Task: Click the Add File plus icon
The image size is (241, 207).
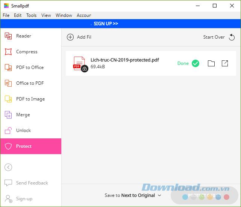Action: click(70, 37)
